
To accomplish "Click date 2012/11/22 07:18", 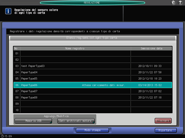I will tap(150, 97).
